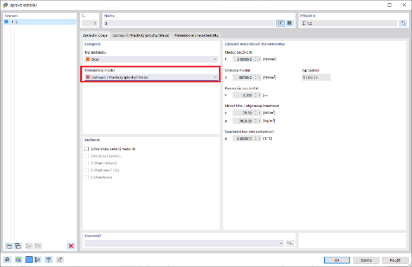Open arrow menu beside E modulus value
Viewport: 412px width, 267px height.
click(260, 60)
